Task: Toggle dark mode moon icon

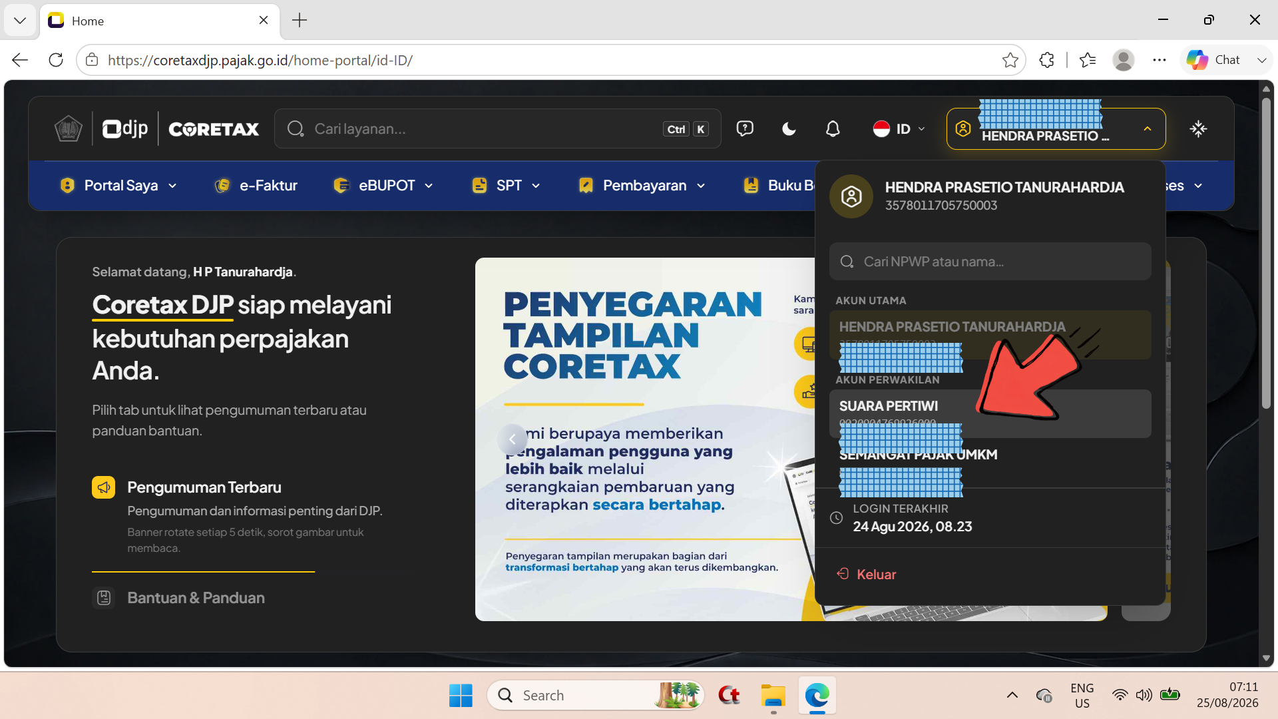Action: click(x=789, y=128)
